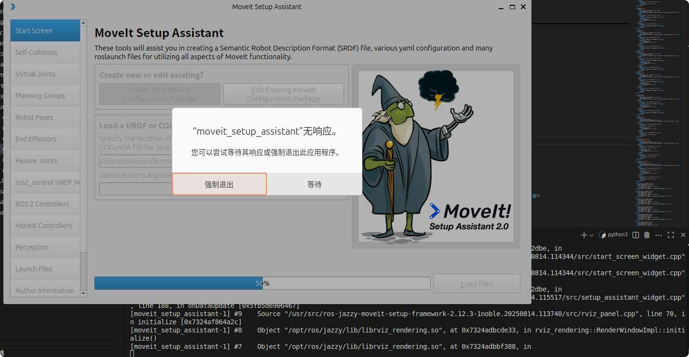Open the new-terminal launch profile dropdown
689x357 pixels.
coord(592,235)
